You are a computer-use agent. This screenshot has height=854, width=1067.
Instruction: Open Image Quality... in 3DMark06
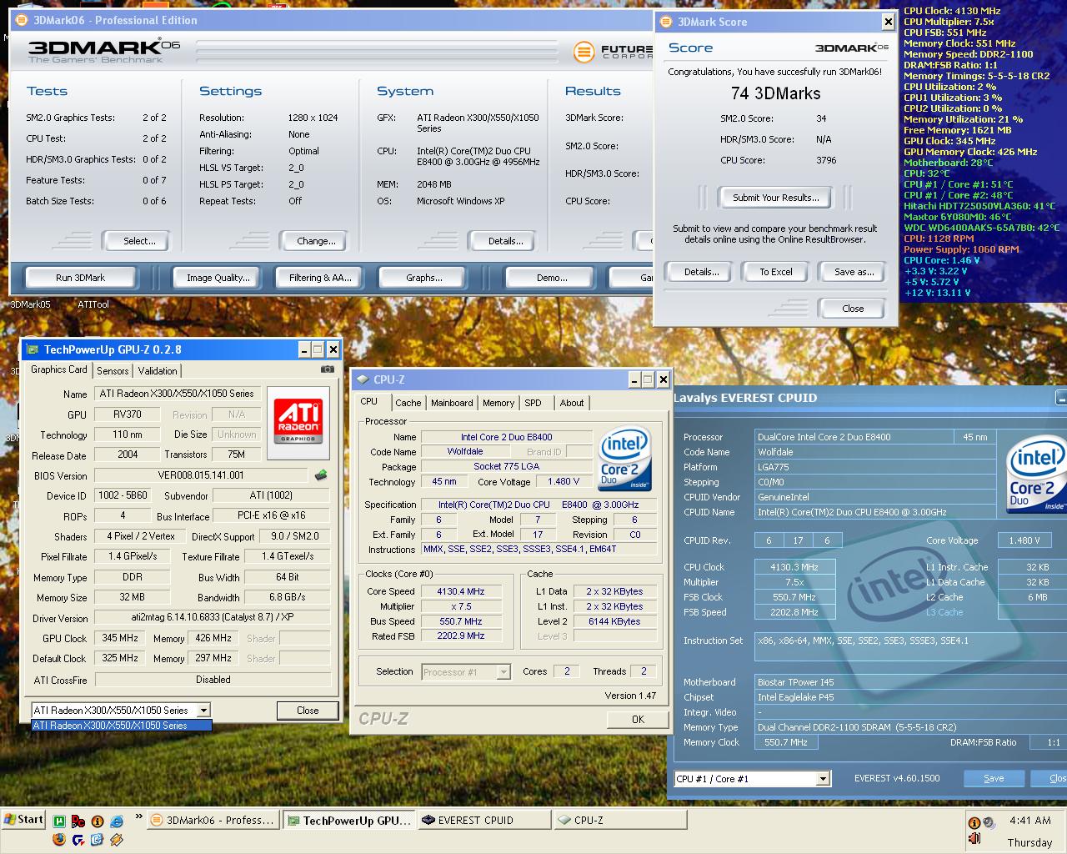click(x=218, y=278)
